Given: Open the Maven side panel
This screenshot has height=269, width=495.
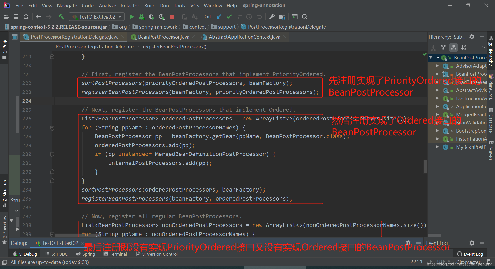Looking at the screenshot, I should pyautogui.click(x=491, y=150).
